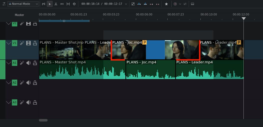The height and width of the screenshot is (127, 263).
Task: Collapse the V1 track with its chevron
Action: pos(9,43)
